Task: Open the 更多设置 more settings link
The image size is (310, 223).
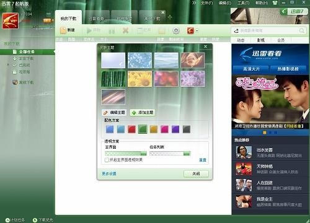Action: [x=109, y=173]
